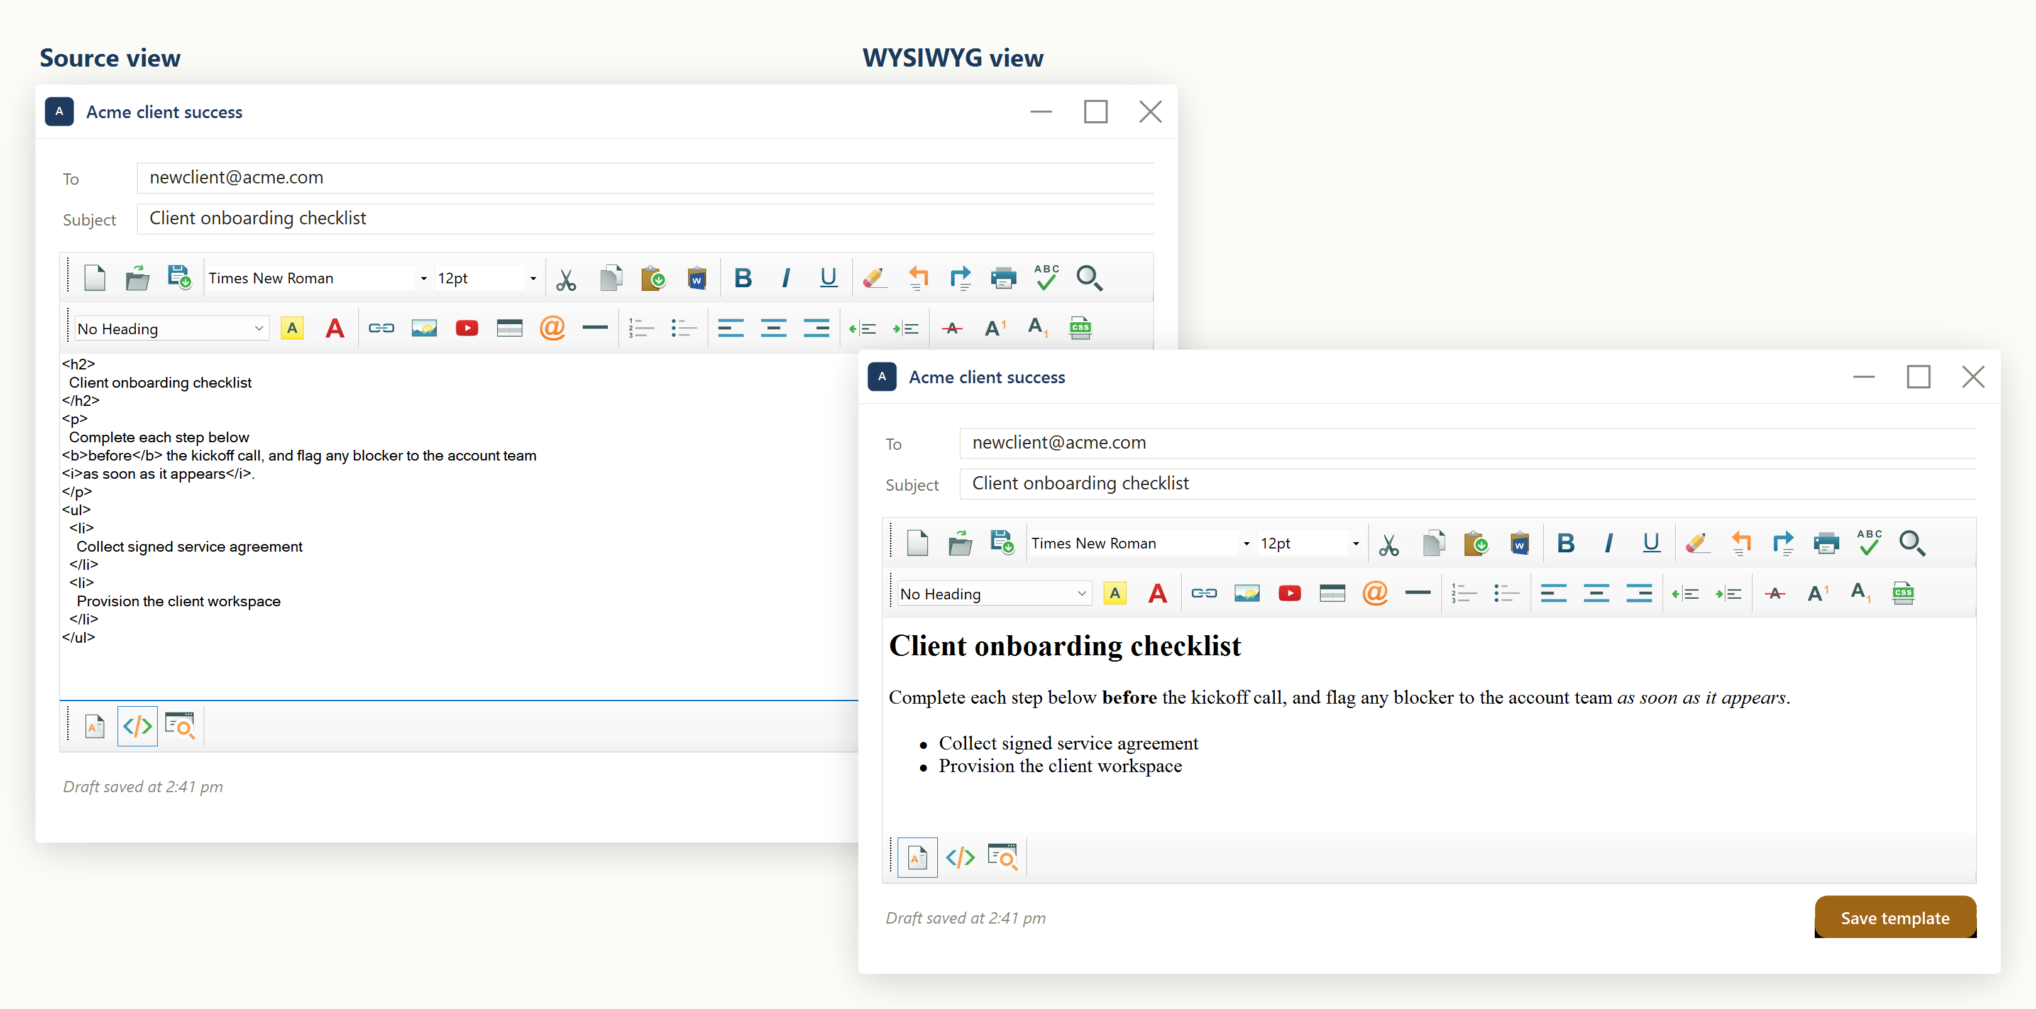Click the To field in WYSIWYG window
The width and height of the screenshot is (2036, 1009).
(x=1468, y=444)
